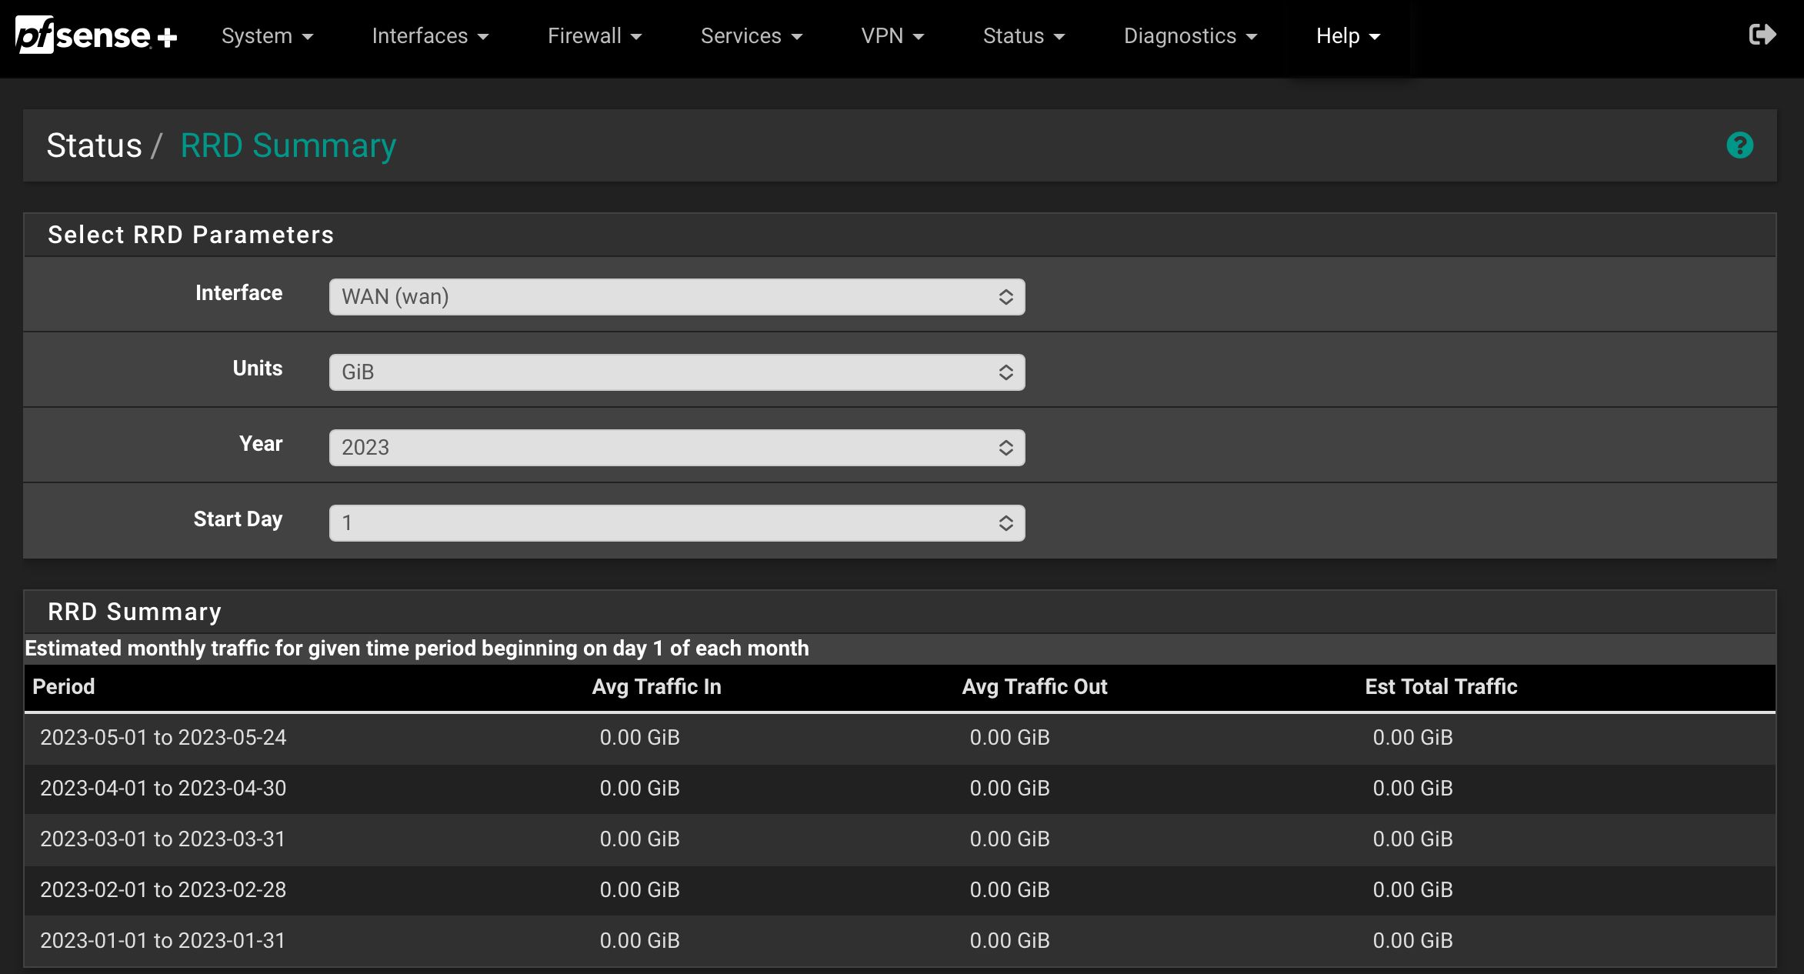Click the Status breadcrumb link
The image size is (1804, 974).
94,145
